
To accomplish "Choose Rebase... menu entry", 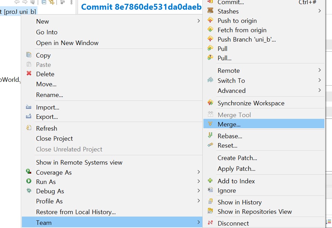I will pos(264,136).
